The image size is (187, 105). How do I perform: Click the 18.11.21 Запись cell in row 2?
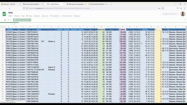pos(165,32)
